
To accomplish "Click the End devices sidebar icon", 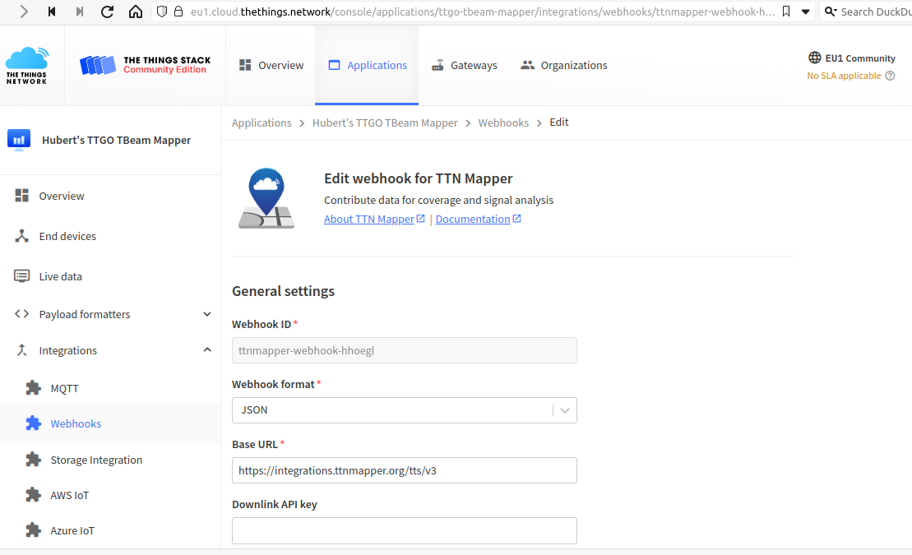I will (21, 236).
